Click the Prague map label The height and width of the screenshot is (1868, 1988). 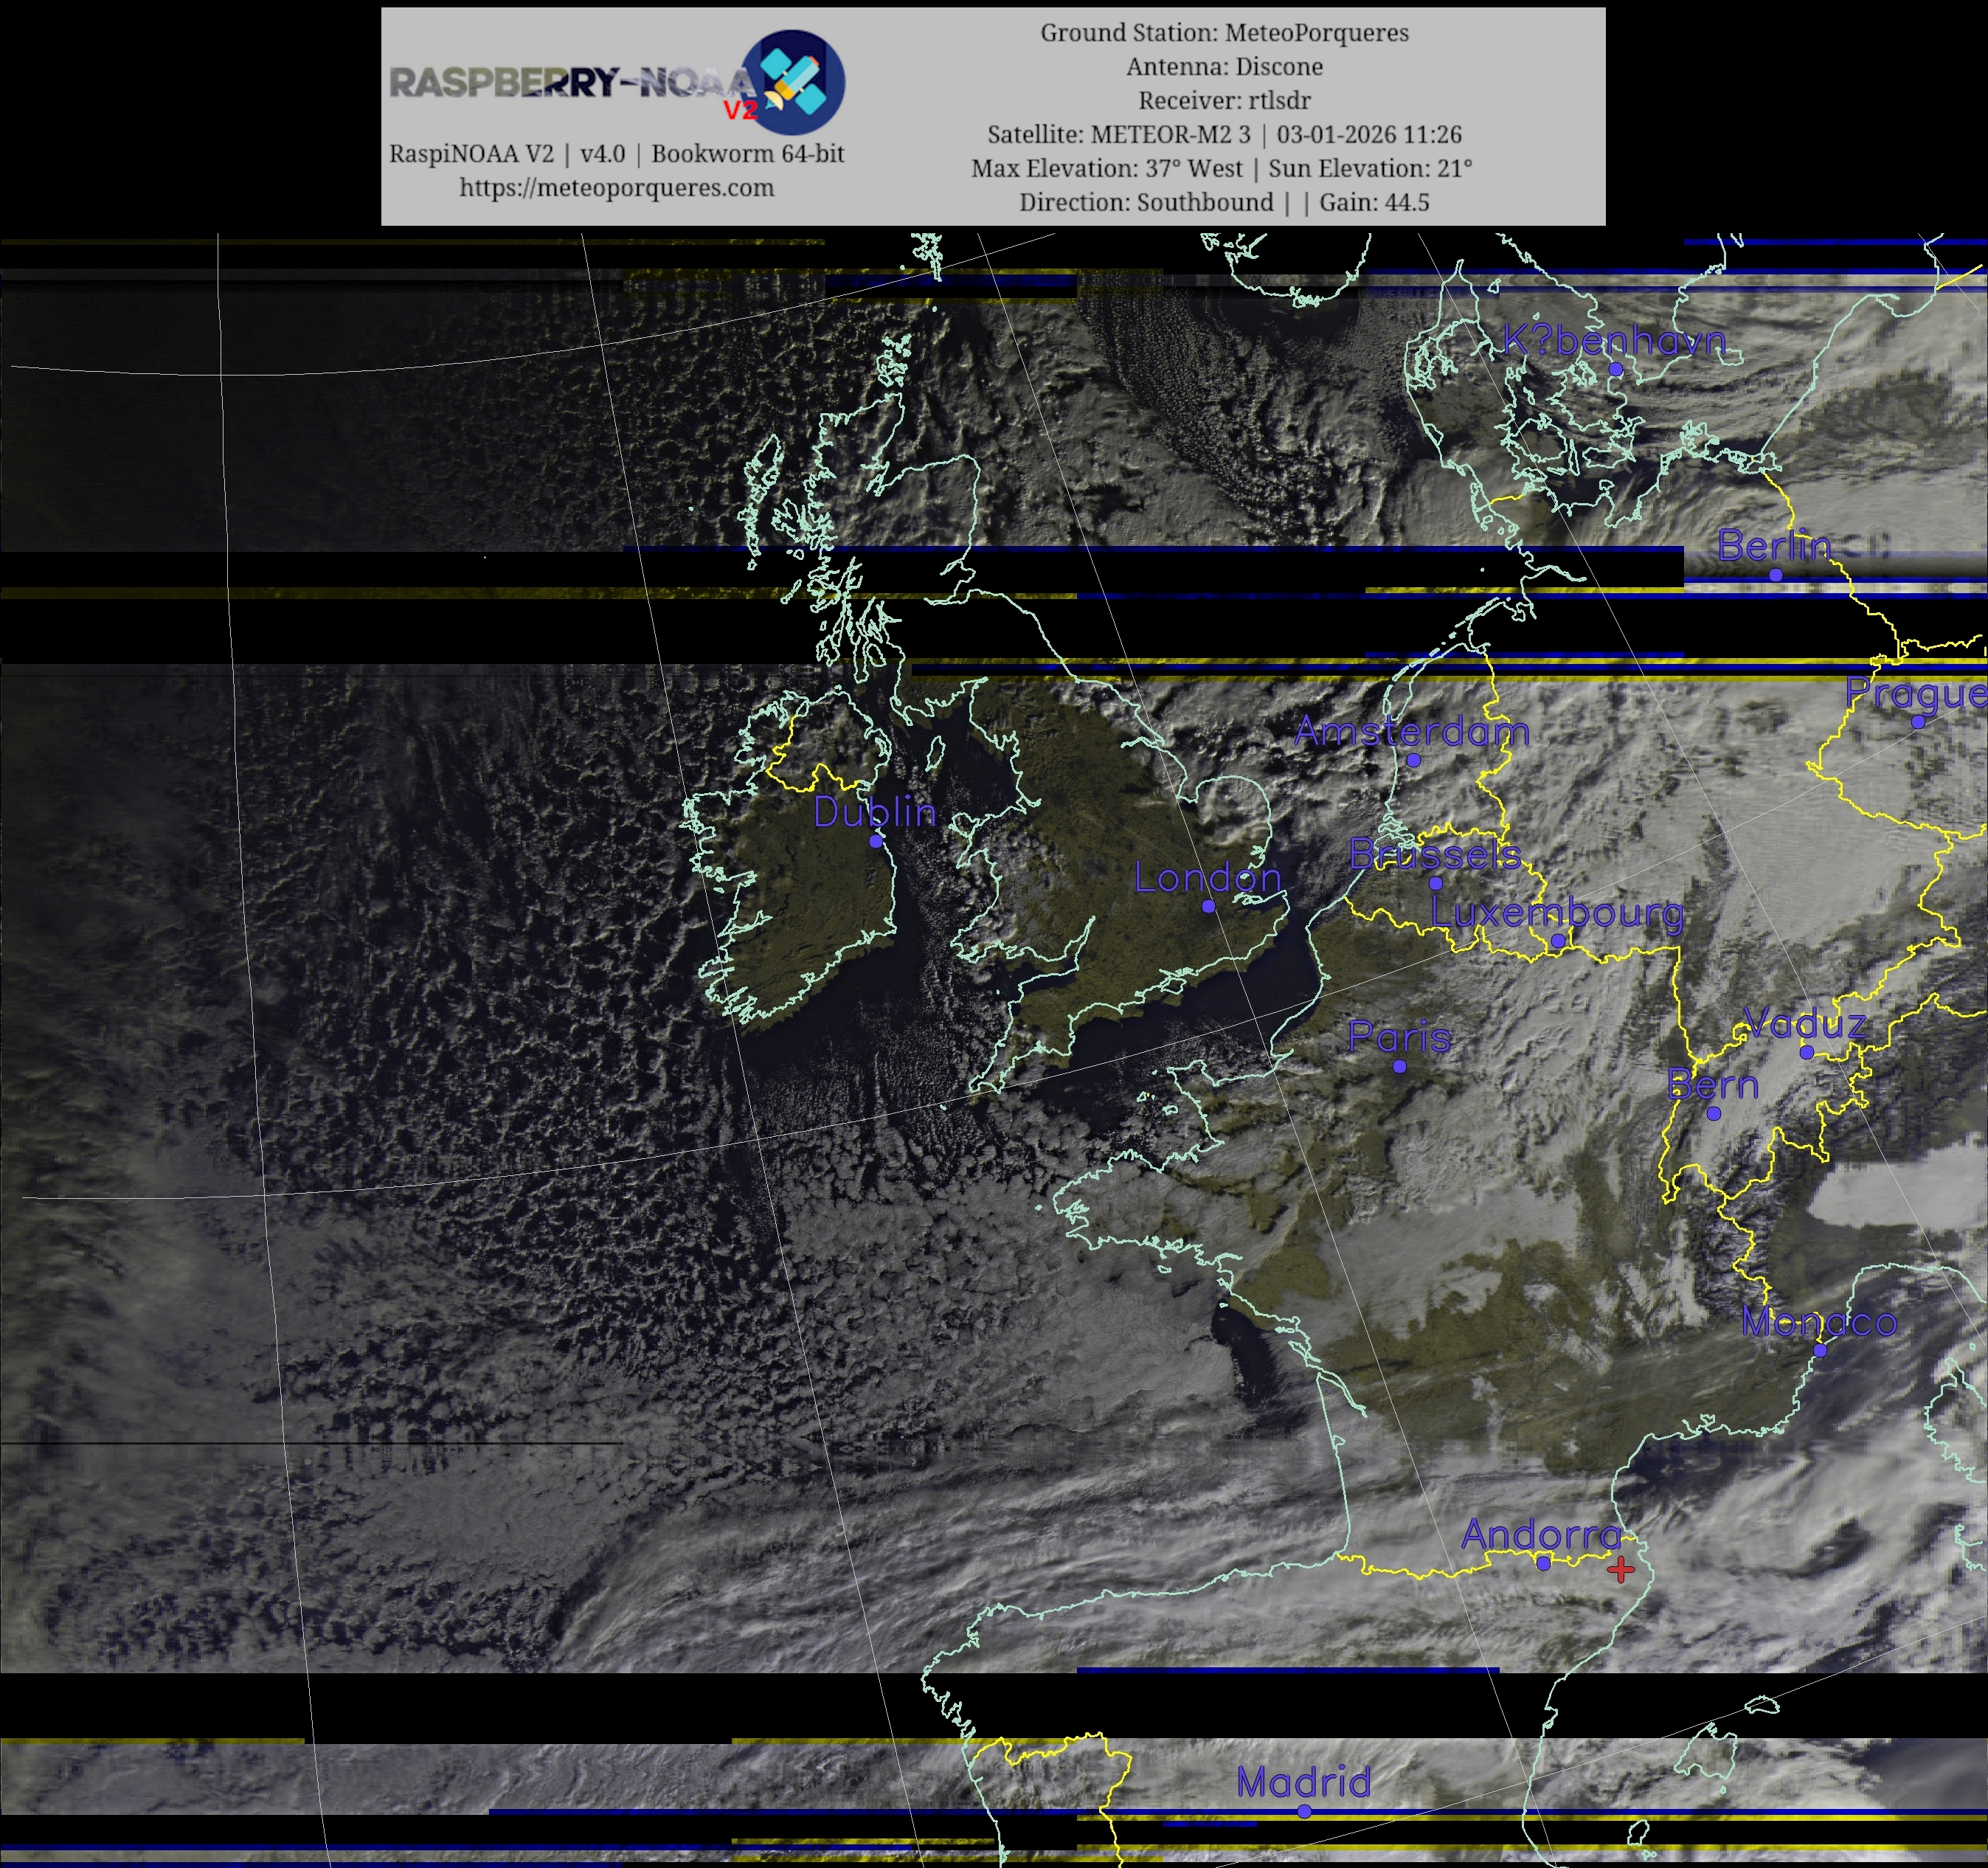1914,693
